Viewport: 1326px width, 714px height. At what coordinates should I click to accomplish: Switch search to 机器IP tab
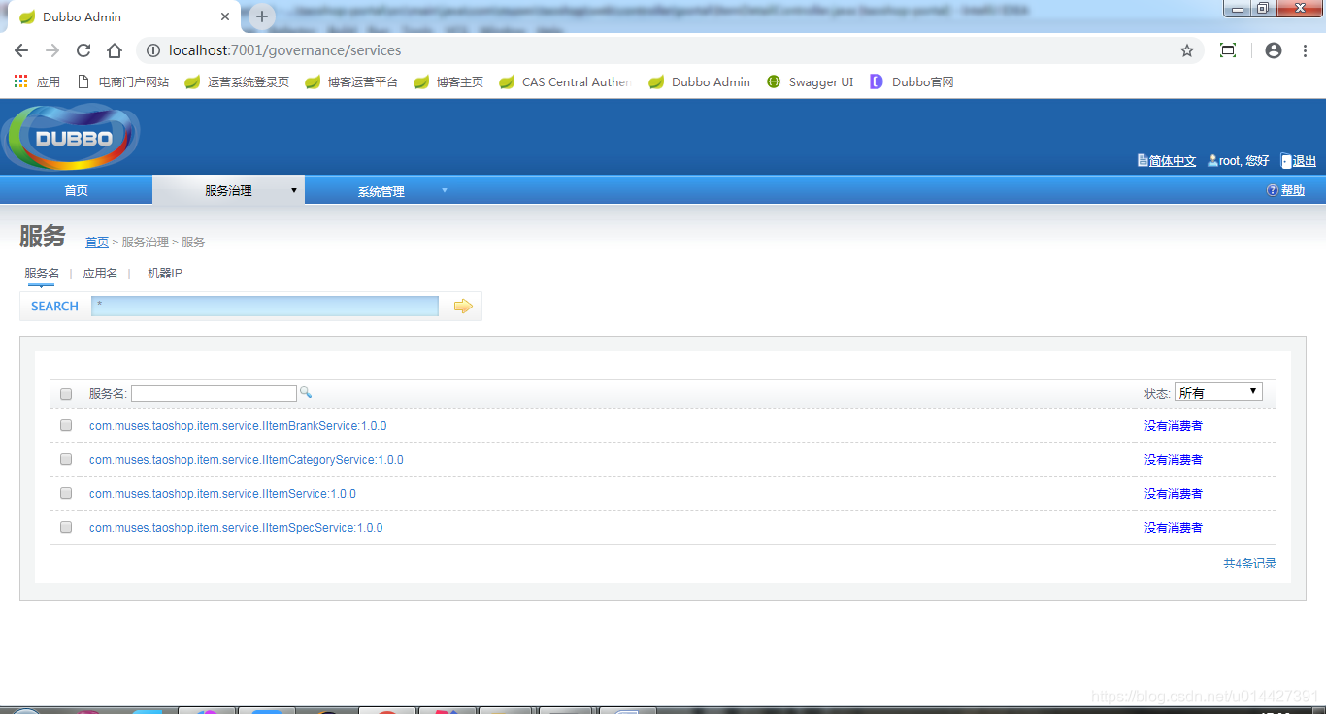[x=165, y=274]
